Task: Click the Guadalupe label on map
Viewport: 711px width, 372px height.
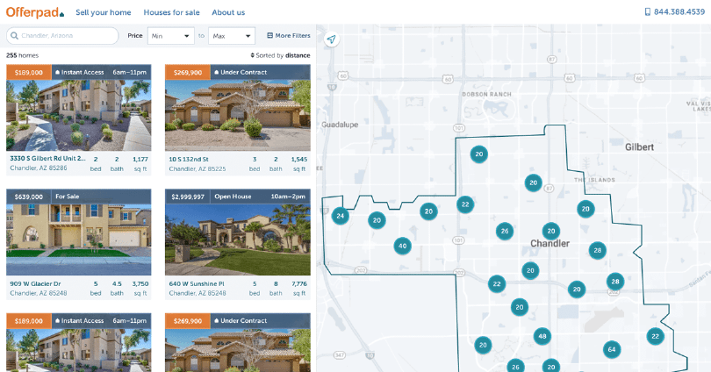Action: point(340,125)
